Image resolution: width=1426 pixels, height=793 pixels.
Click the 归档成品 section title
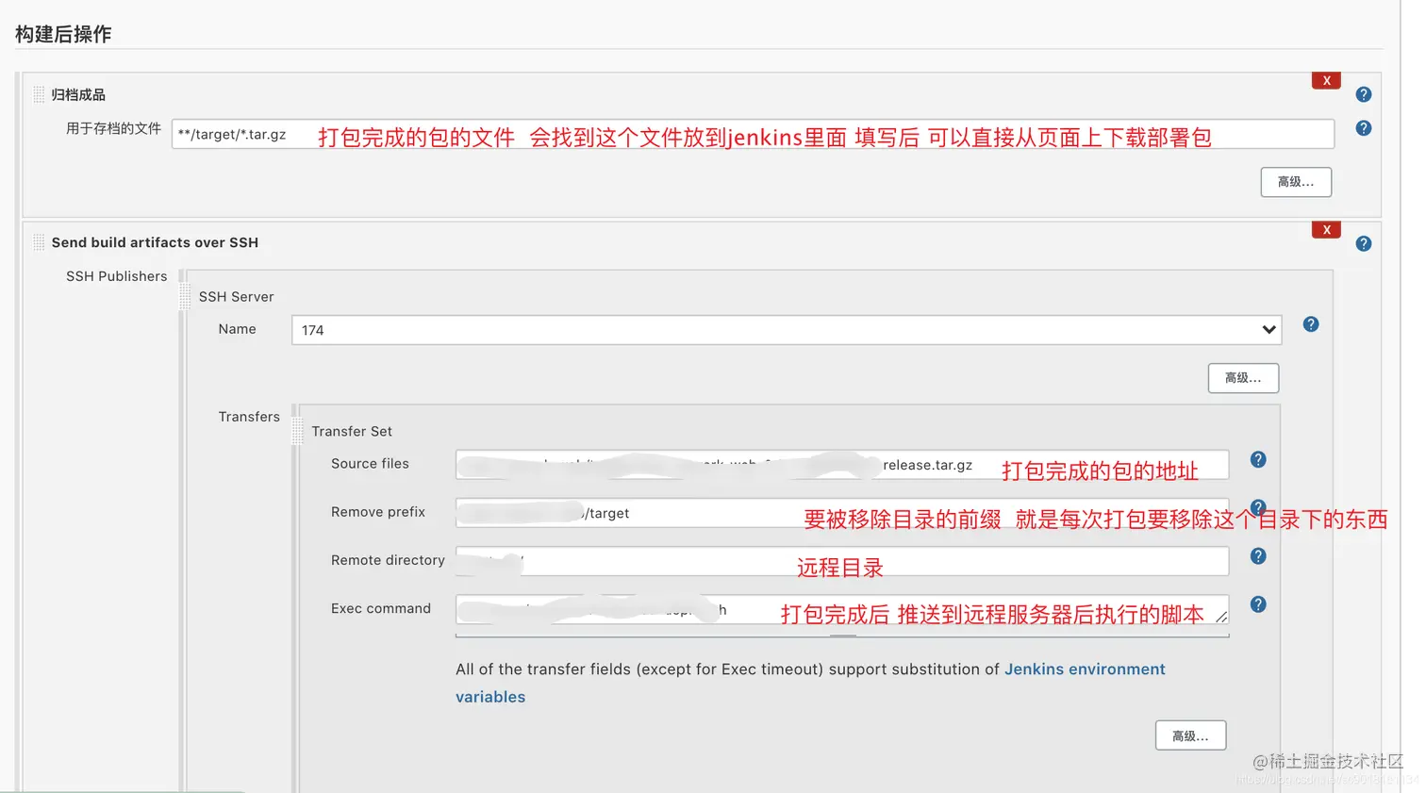(x=78, y=94)
